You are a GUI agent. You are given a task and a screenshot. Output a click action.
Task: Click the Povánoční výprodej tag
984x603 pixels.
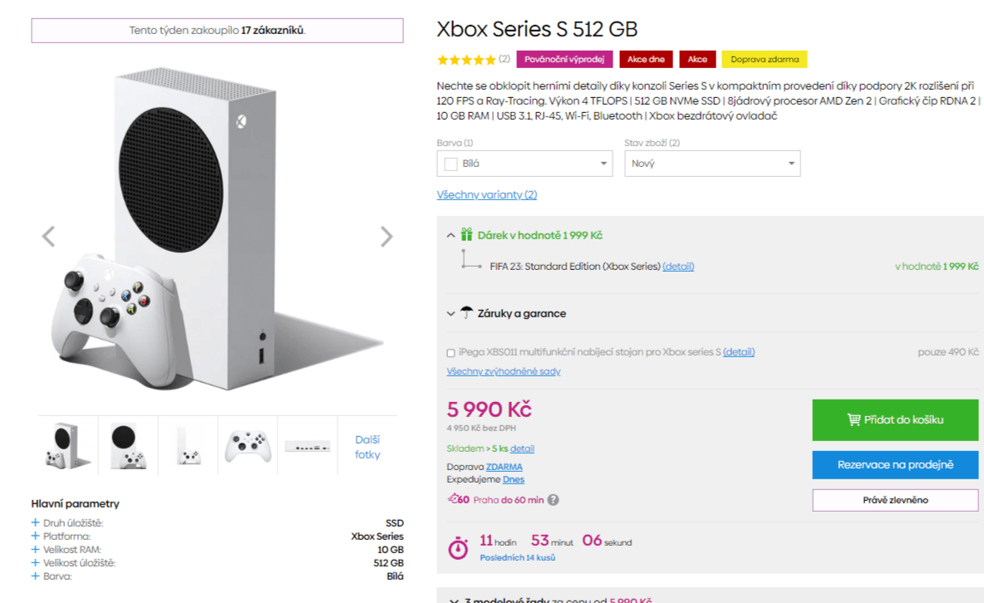(x=564, y=60)
